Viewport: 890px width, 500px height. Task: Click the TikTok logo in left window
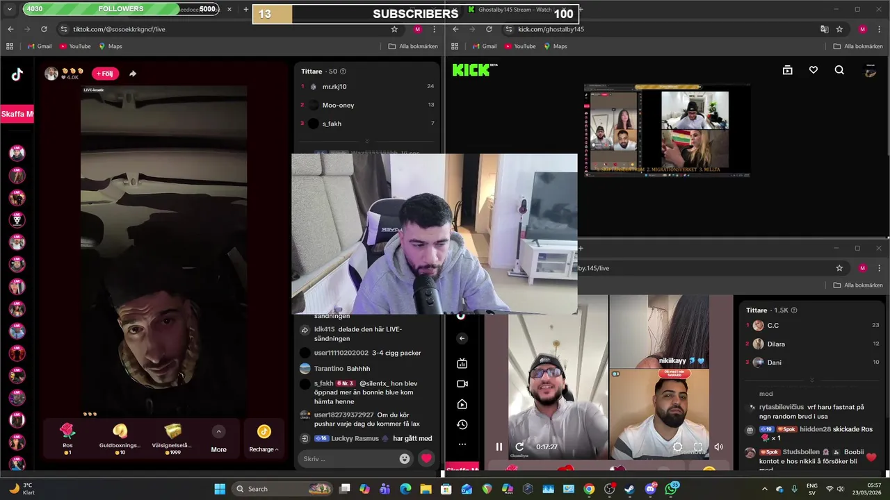point(17,75)
